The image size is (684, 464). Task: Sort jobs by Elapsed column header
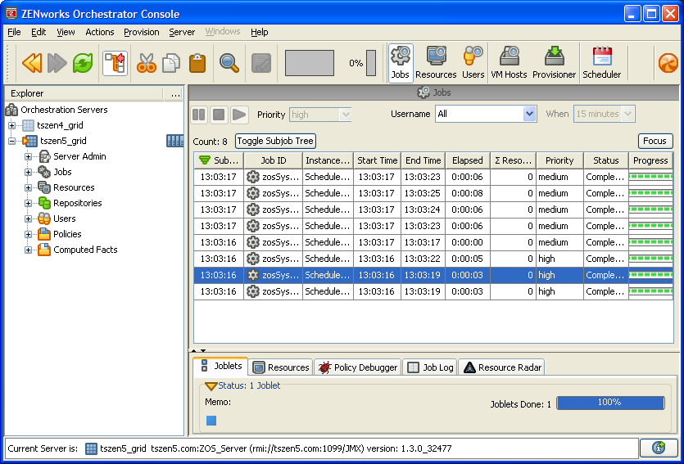[468, 160]
